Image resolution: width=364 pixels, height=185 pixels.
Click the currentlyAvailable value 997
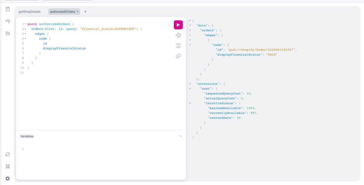253,113
